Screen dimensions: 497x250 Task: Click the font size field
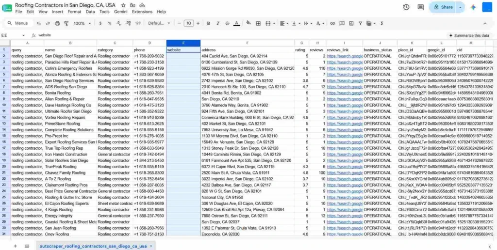pyautogui.click(x=189, y=23)
